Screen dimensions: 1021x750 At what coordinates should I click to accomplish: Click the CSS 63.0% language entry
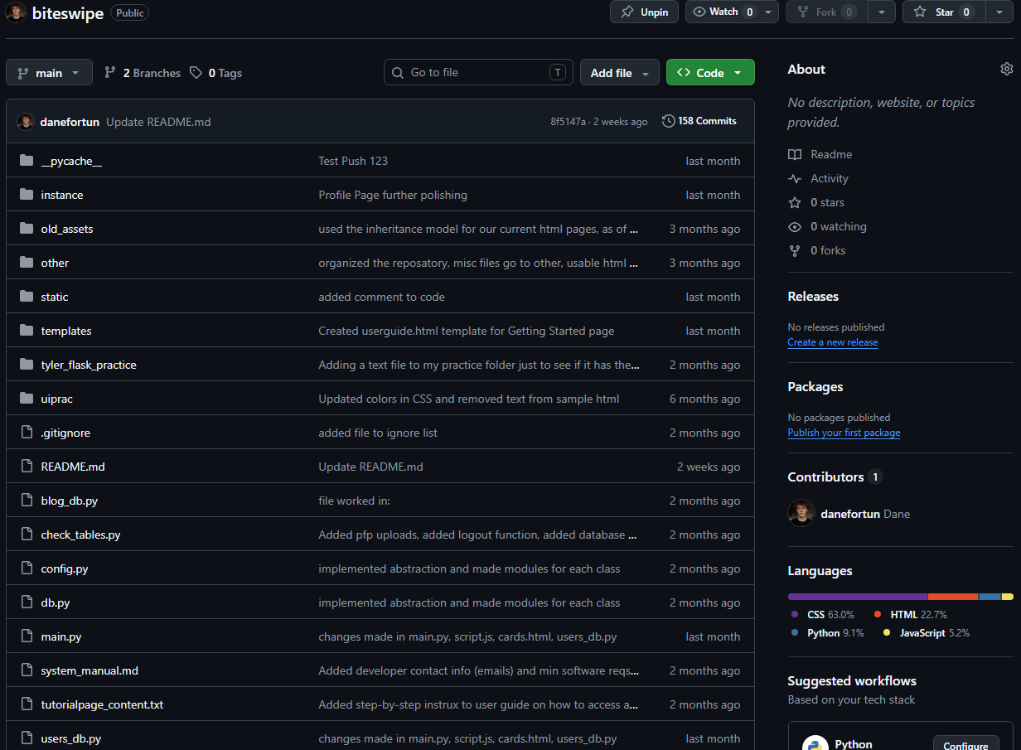point(822,614)
